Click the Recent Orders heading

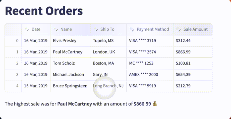tap(44, 11)
